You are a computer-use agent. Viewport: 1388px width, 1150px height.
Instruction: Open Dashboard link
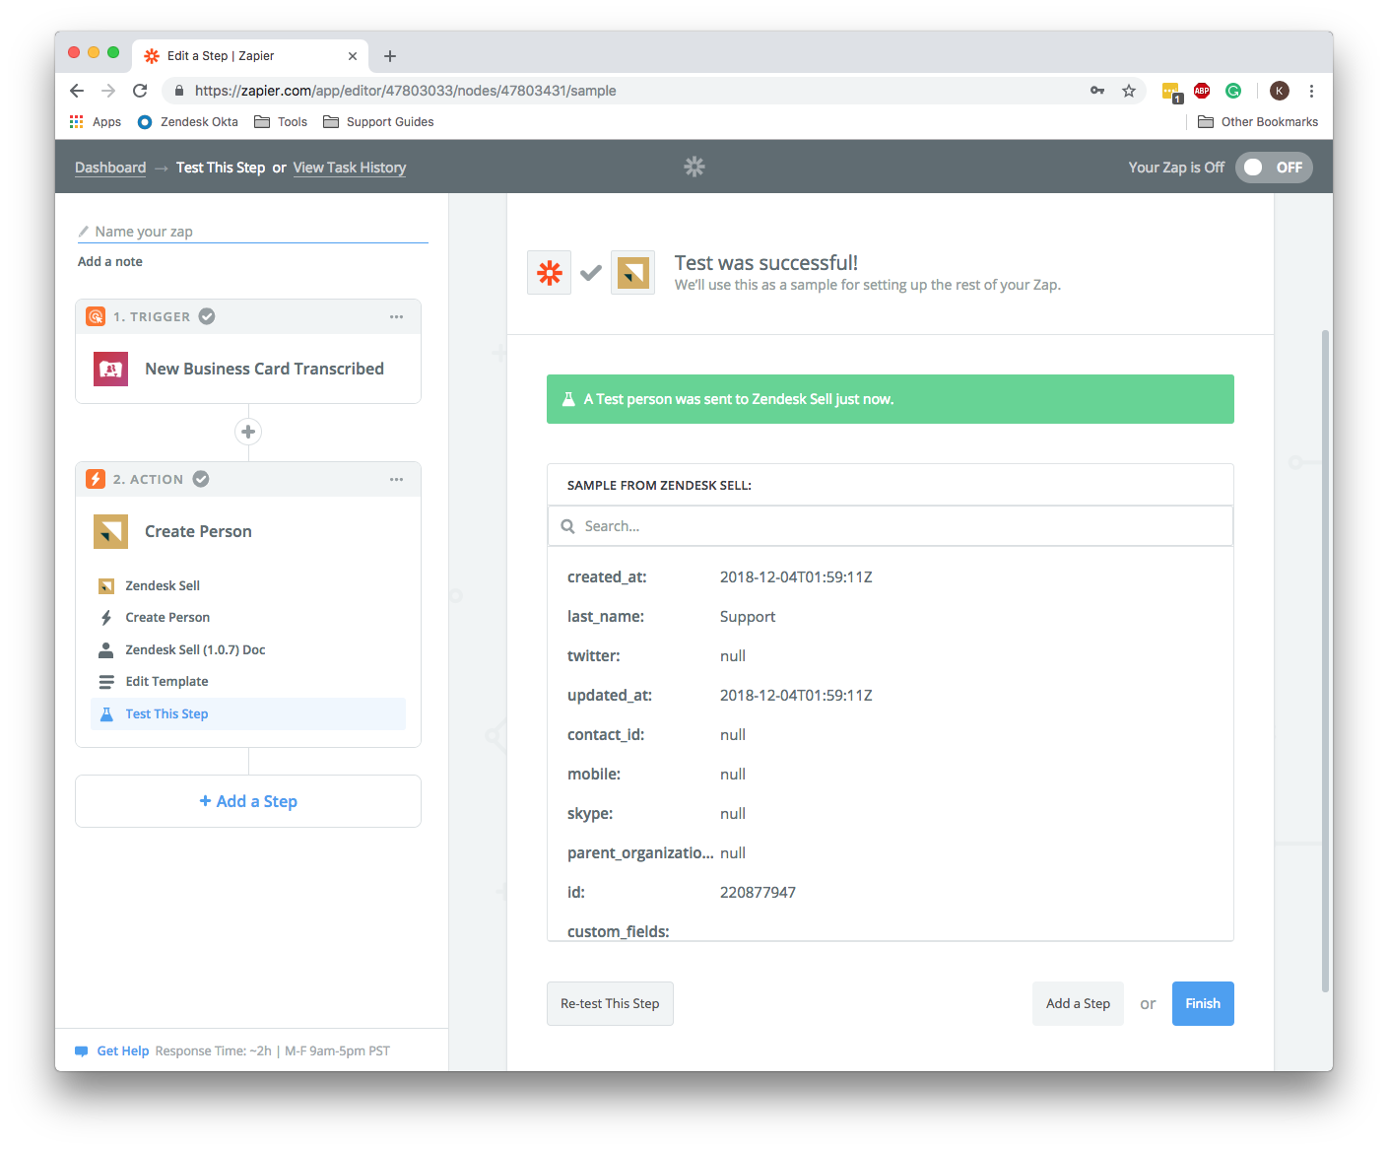110,168
